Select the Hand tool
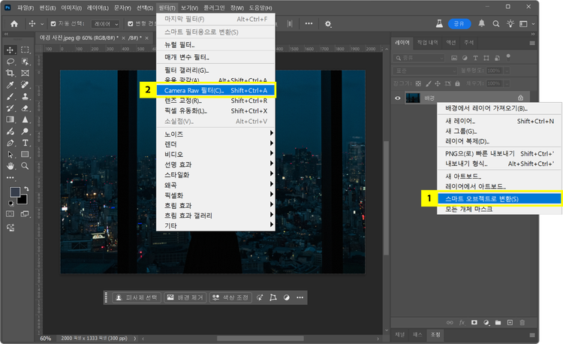The image size is (563, 344). click(10, 166)
